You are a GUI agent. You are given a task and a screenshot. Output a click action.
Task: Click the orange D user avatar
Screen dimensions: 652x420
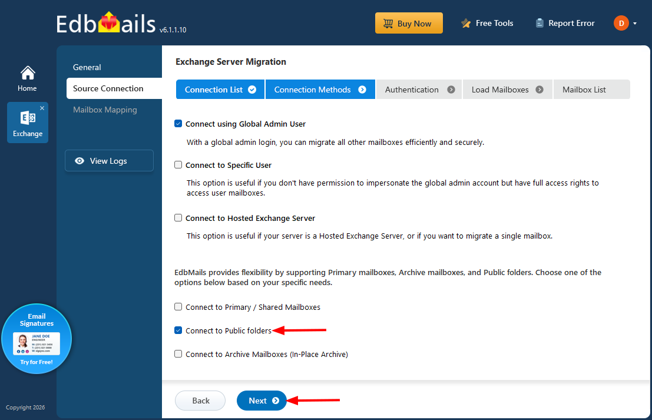[621, 24]
